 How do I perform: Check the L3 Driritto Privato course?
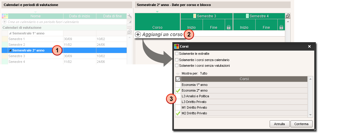[178, 102]
